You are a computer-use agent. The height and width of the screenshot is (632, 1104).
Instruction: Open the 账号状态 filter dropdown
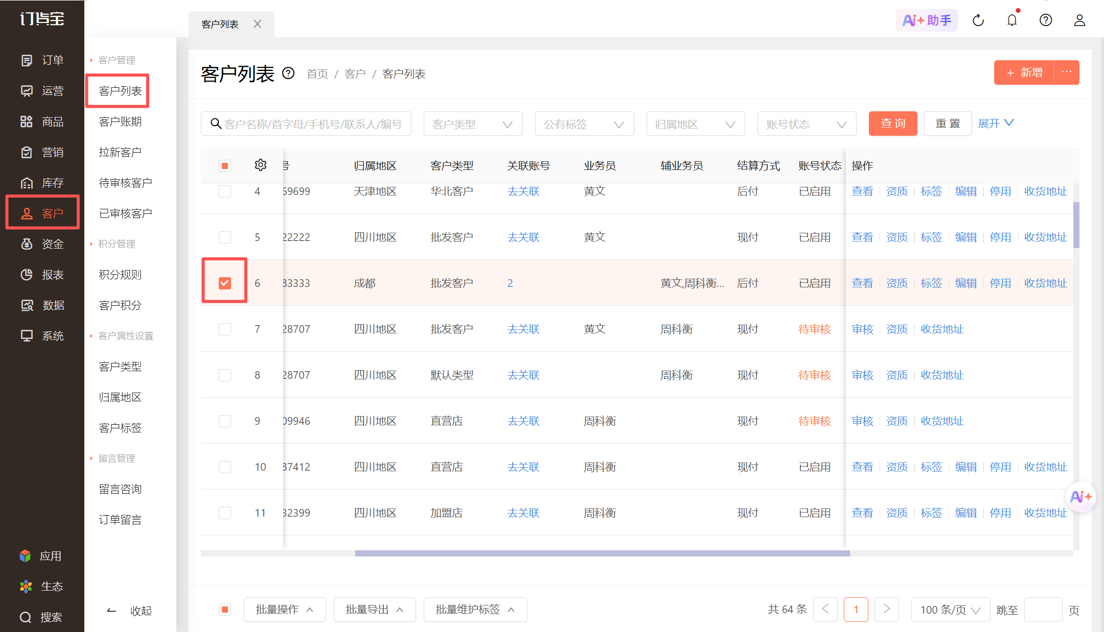pos(807,124)
